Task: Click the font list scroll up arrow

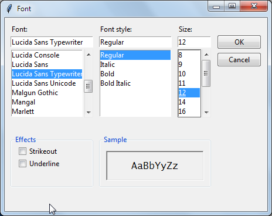Action: click(89, 55)
